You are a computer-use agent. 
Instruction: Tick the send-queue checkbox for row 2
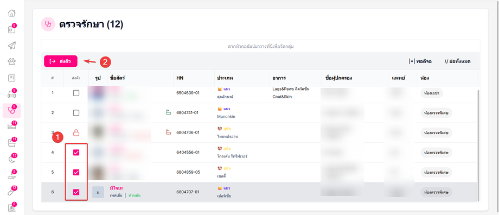(x=76, y=113)
